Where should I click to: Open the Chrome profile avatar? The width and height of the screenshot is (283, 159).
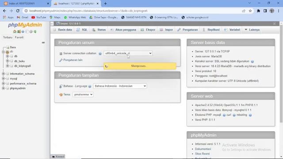272,11
